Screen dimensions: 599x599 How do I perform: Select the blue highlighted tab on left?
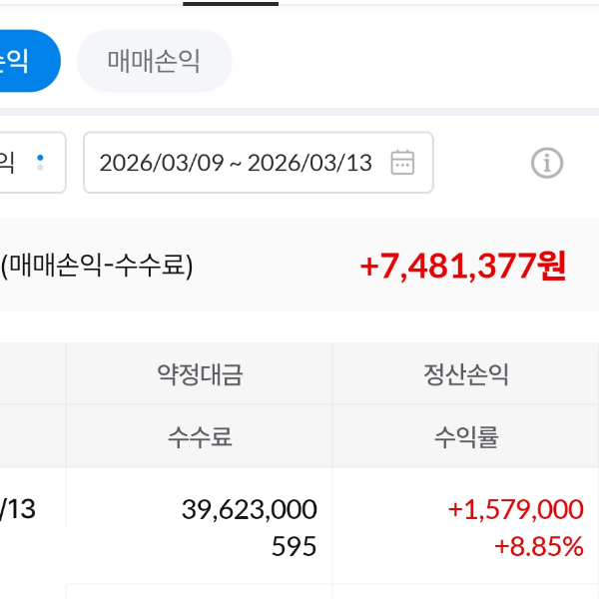tap(25, 61)
